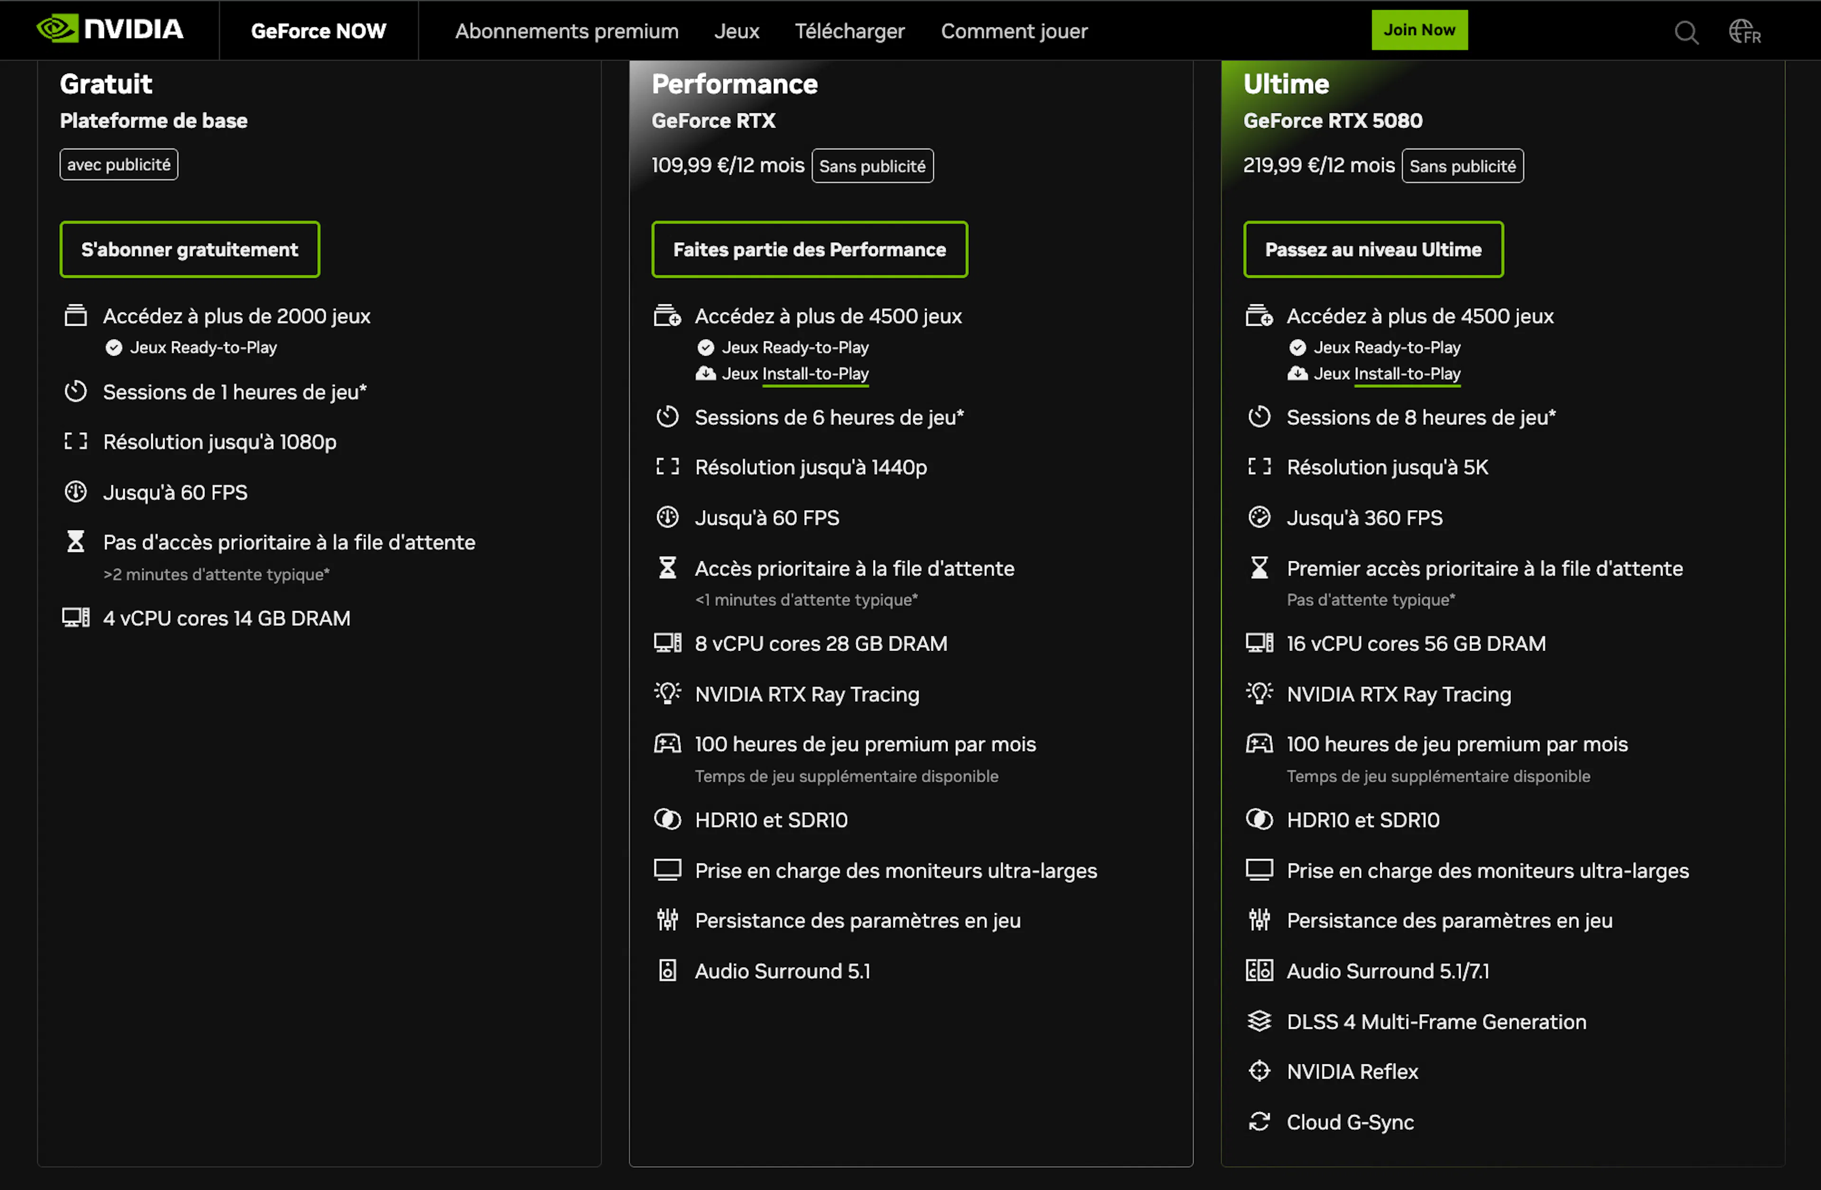Click Ultime 'NVIDIA RTX Ray Tracing' text
The height and width of the screenshot is (1190, 1821).
(1398, 694)
